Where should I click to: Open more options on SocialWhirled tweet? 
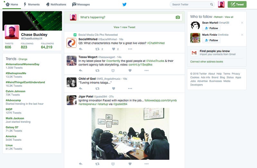tap(130, 49)
